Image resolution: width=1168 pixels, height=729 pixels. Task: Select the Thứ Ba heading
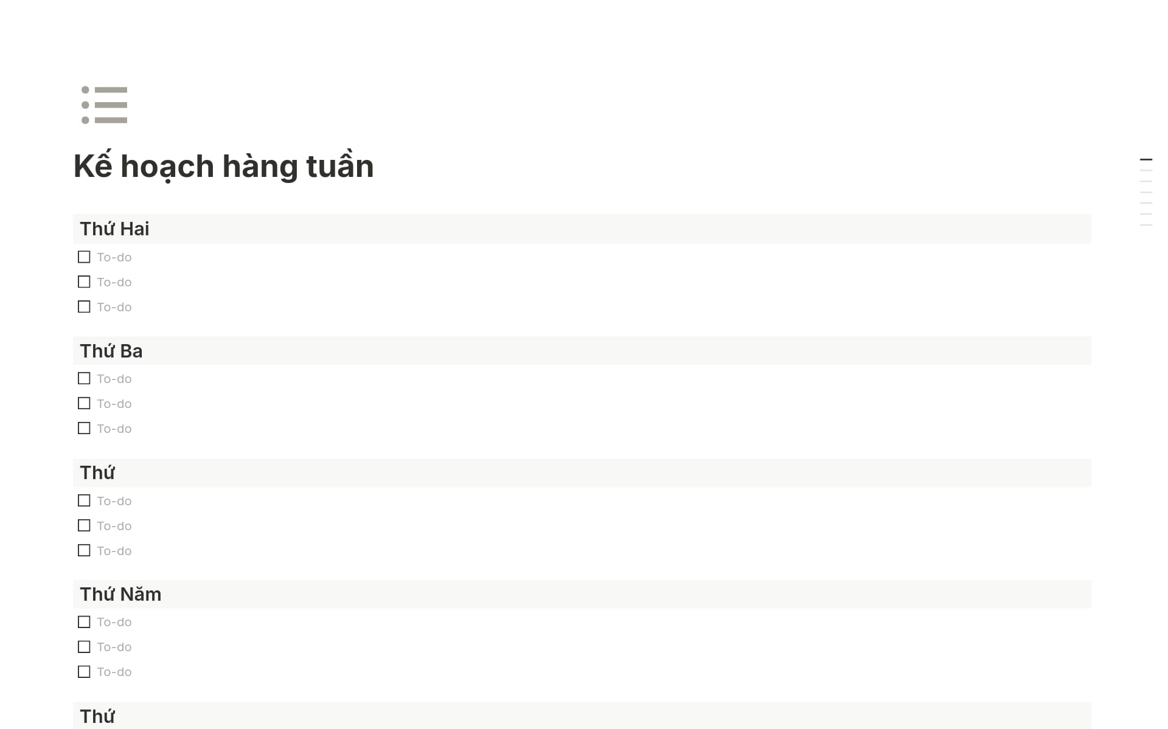(111, 351)
